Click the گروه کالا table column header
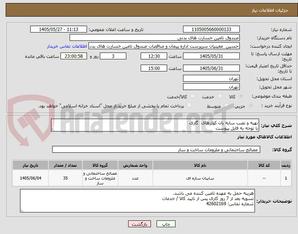 [x=100, y=165]
